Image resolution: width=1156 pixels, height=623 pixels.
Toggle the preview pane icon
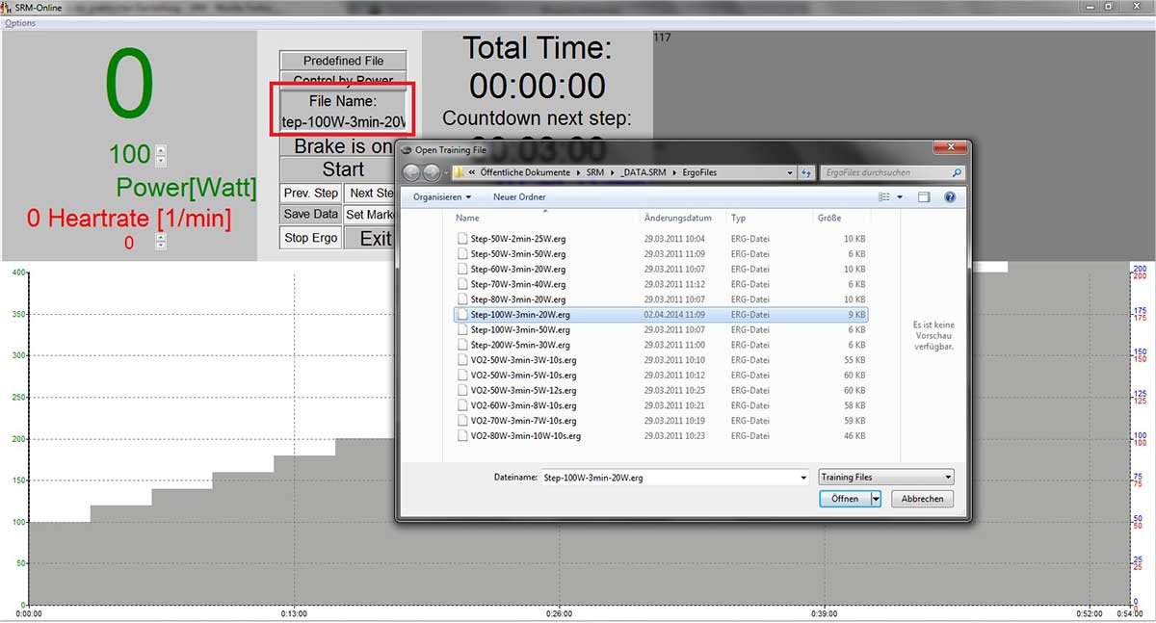pyautogui.click(x=923, y=197)
